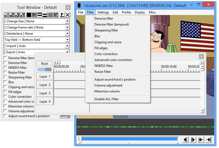This screenshot has height=148, width=219.
Task: Click the top-aligned double bar icon
Action: (x=40, y=15)
